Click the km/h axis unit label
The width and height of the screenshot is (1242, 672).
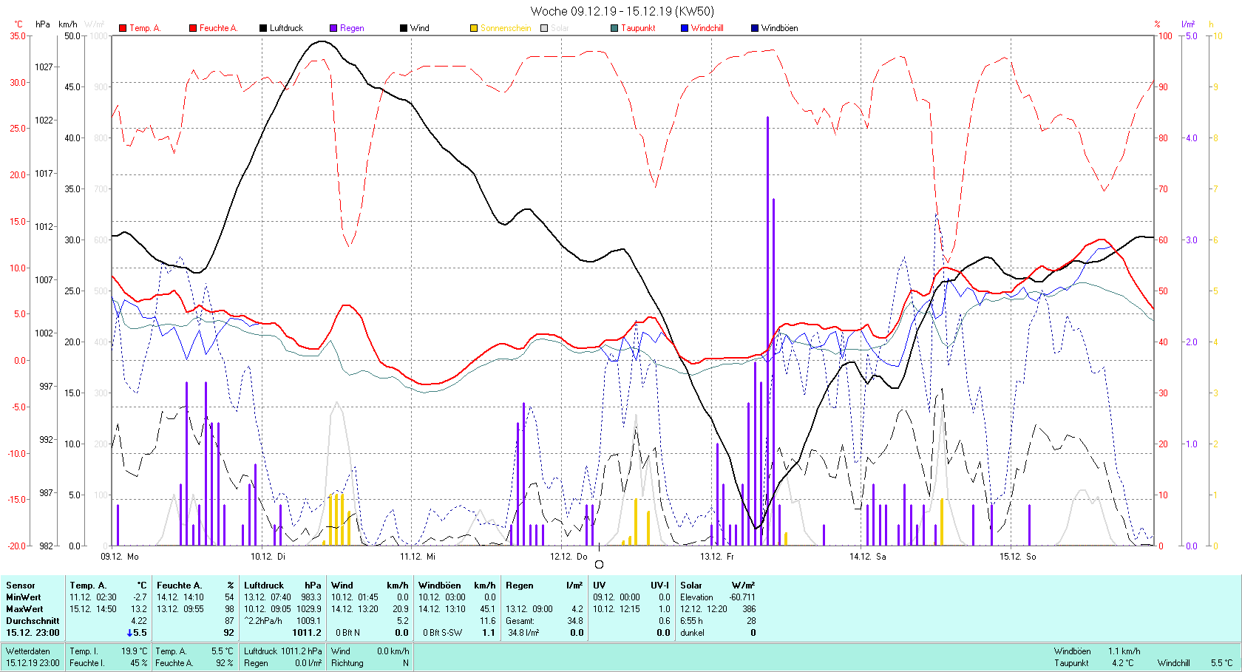point(68,24)
